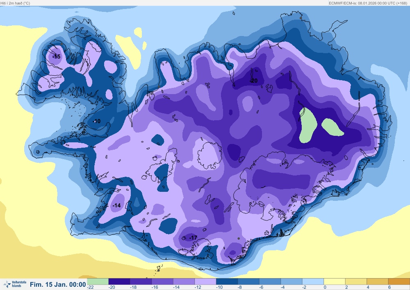Select the lightest blue legend swatch at -2

click(313, 281)
